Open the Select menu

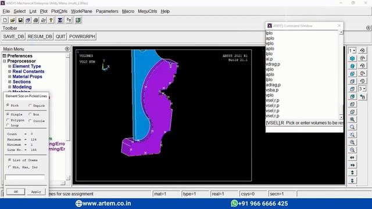tap(19, 11)
